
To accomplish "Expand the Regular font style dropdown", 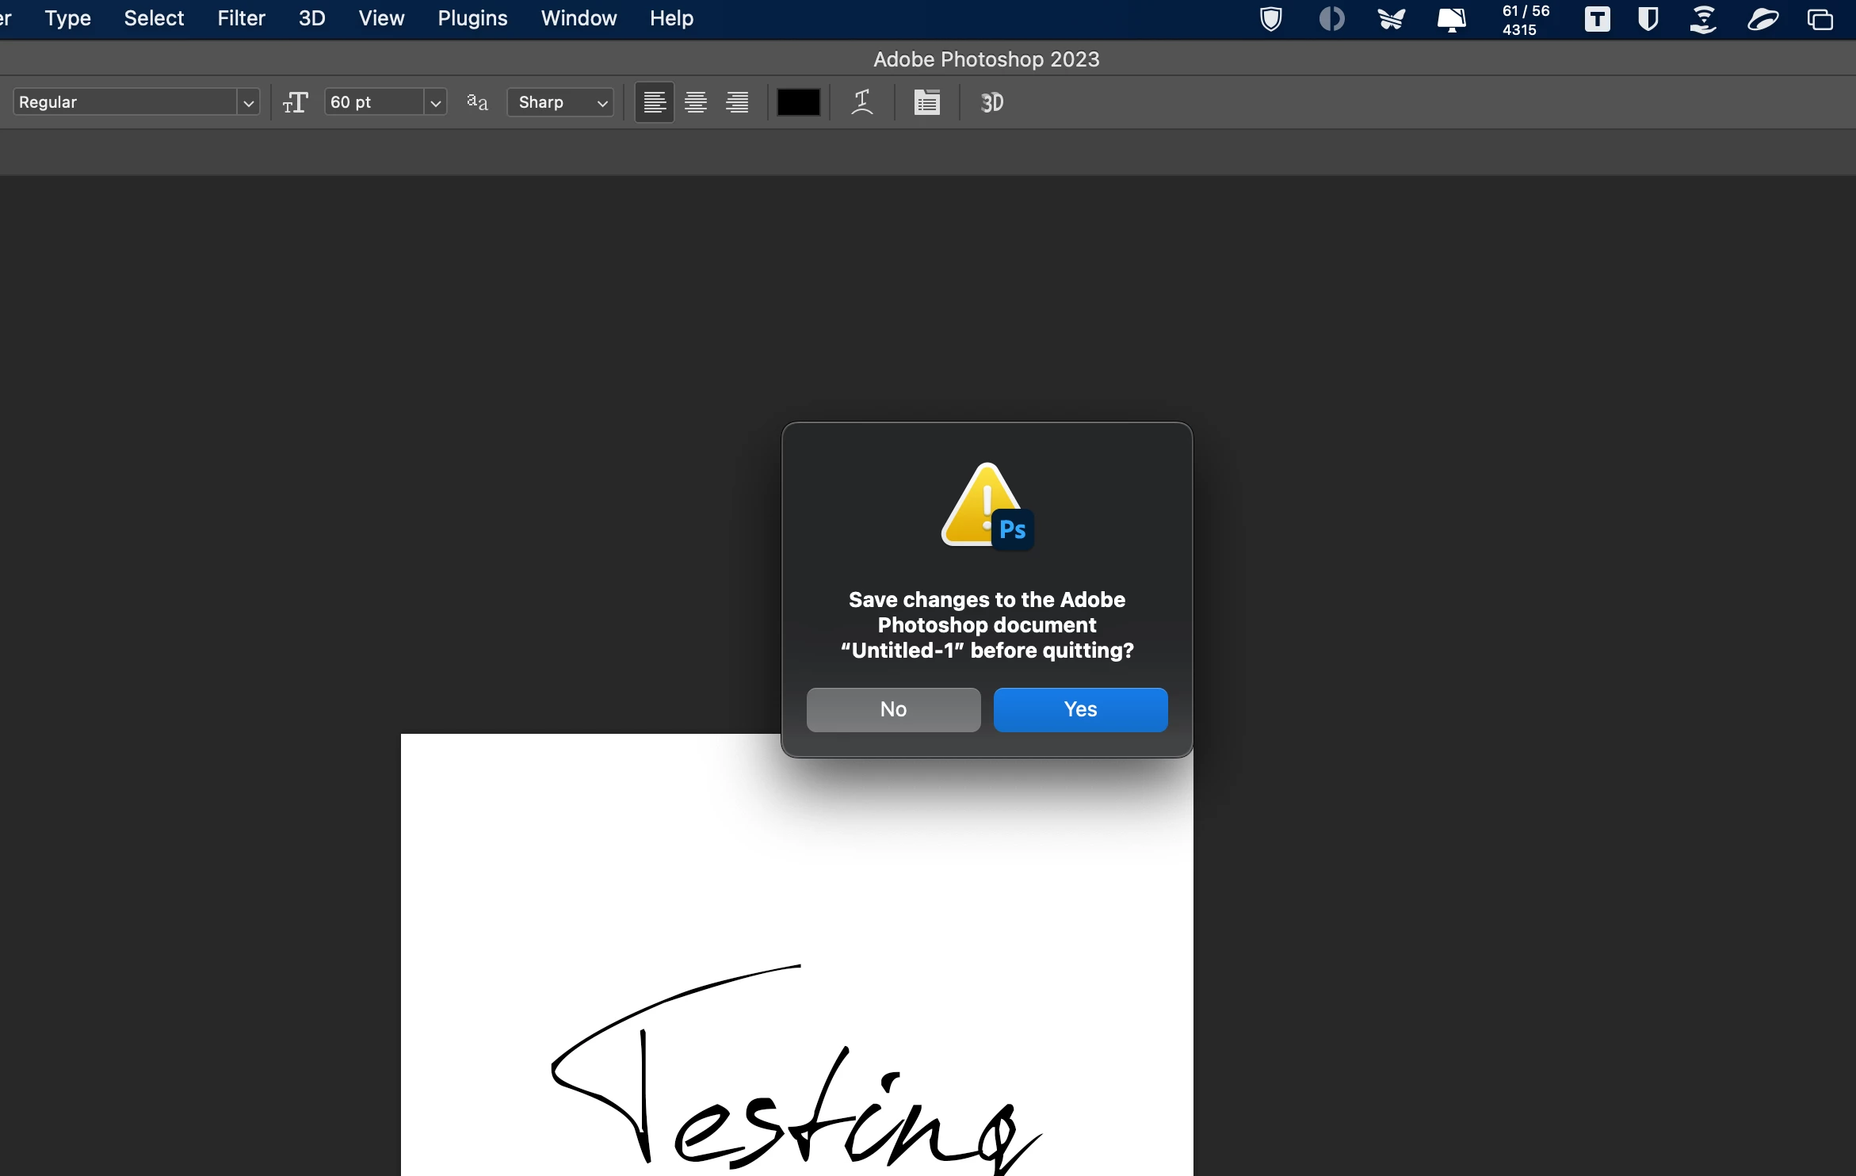I will coord(248,103).
